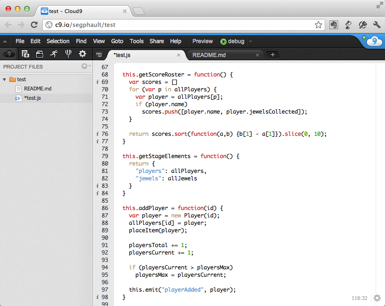Click the Run (running figure) icon

(x=54, y=54)
